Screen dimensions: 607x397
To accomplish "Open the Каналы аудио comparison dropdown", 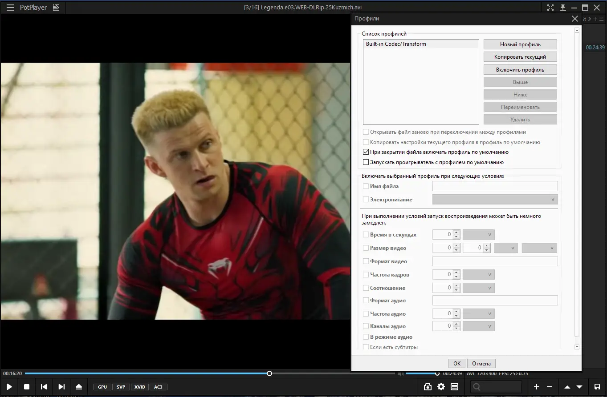I will [479, 326].
